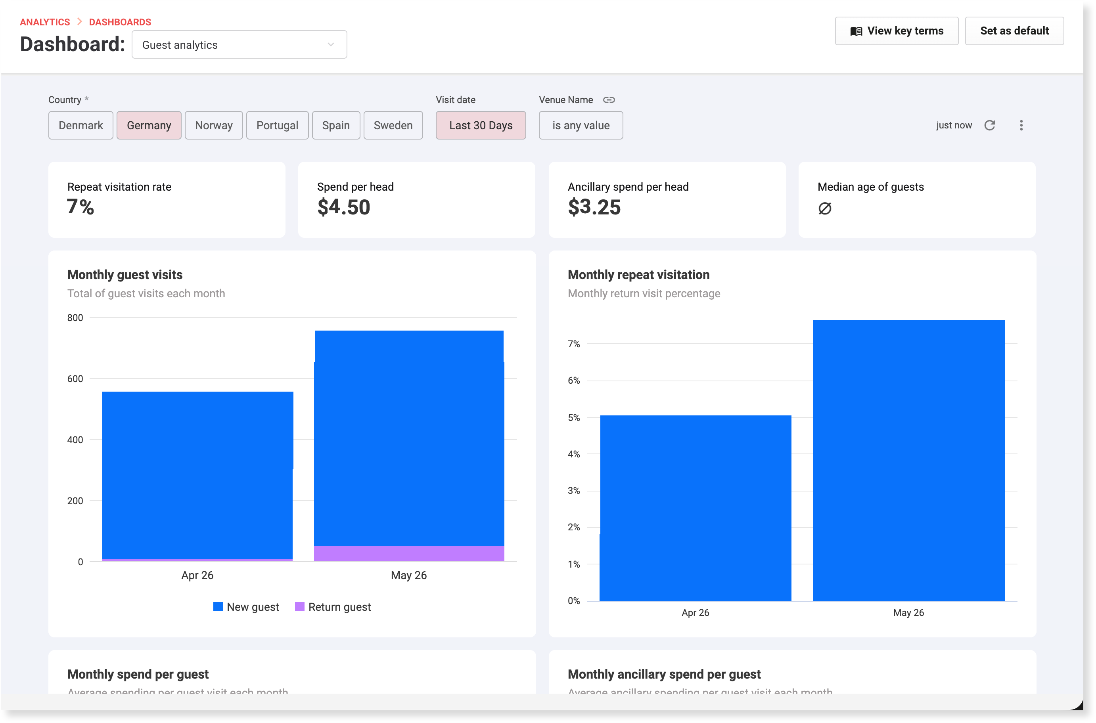1096x723 pixels.
Task: Click the Apr 26 bar in Monthly repeat visitation
Action: coord(696,508)
